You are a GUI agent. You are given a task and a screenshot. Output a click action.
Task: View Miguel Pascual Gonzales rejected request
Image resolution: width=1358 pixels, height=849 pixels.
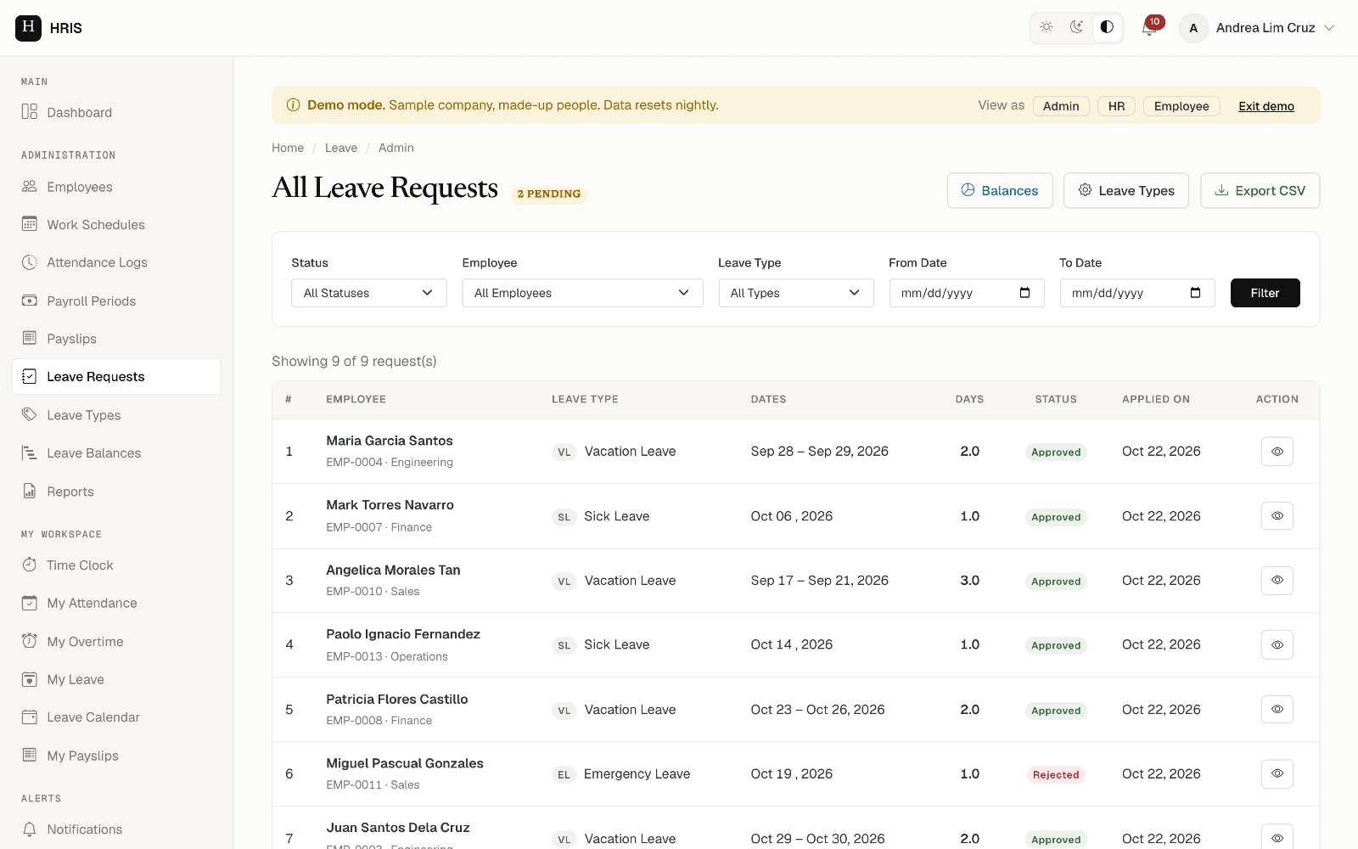(1277, 773)
